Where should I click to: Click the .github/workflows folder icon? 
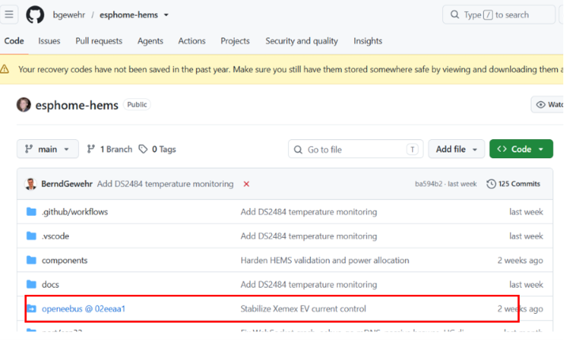pos(32,212)
